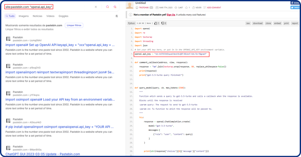Click the Twitter tweet button
Image resolution: width=301 pixels, height=157 pixels.
[x=295, y=7]
